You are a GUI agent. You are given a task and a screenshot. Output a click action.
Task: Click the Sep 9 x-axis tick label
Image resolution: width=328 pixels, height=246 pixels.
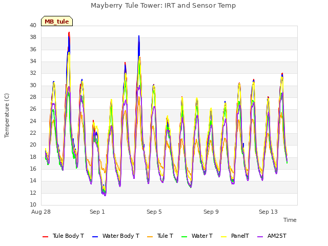coord(211,212)
